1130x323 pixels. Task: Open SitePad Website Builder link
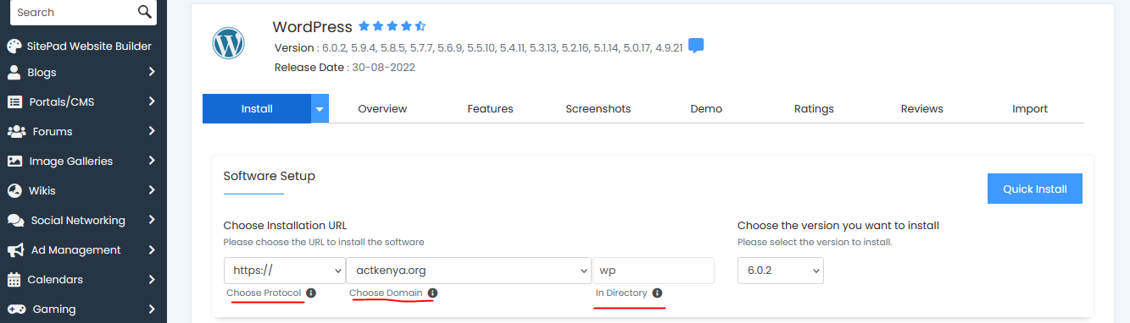(x=90, y=47)
